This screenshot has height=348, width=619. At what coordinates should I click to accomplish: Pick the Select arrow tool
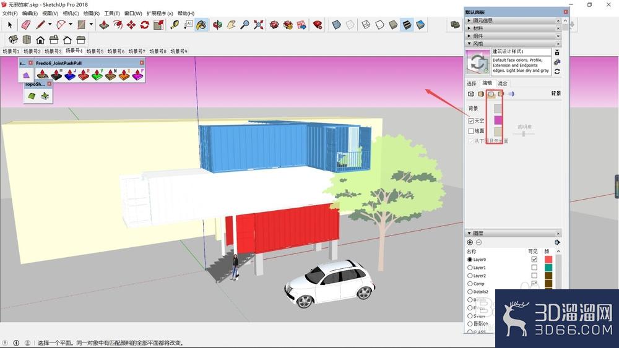[10, 25]
